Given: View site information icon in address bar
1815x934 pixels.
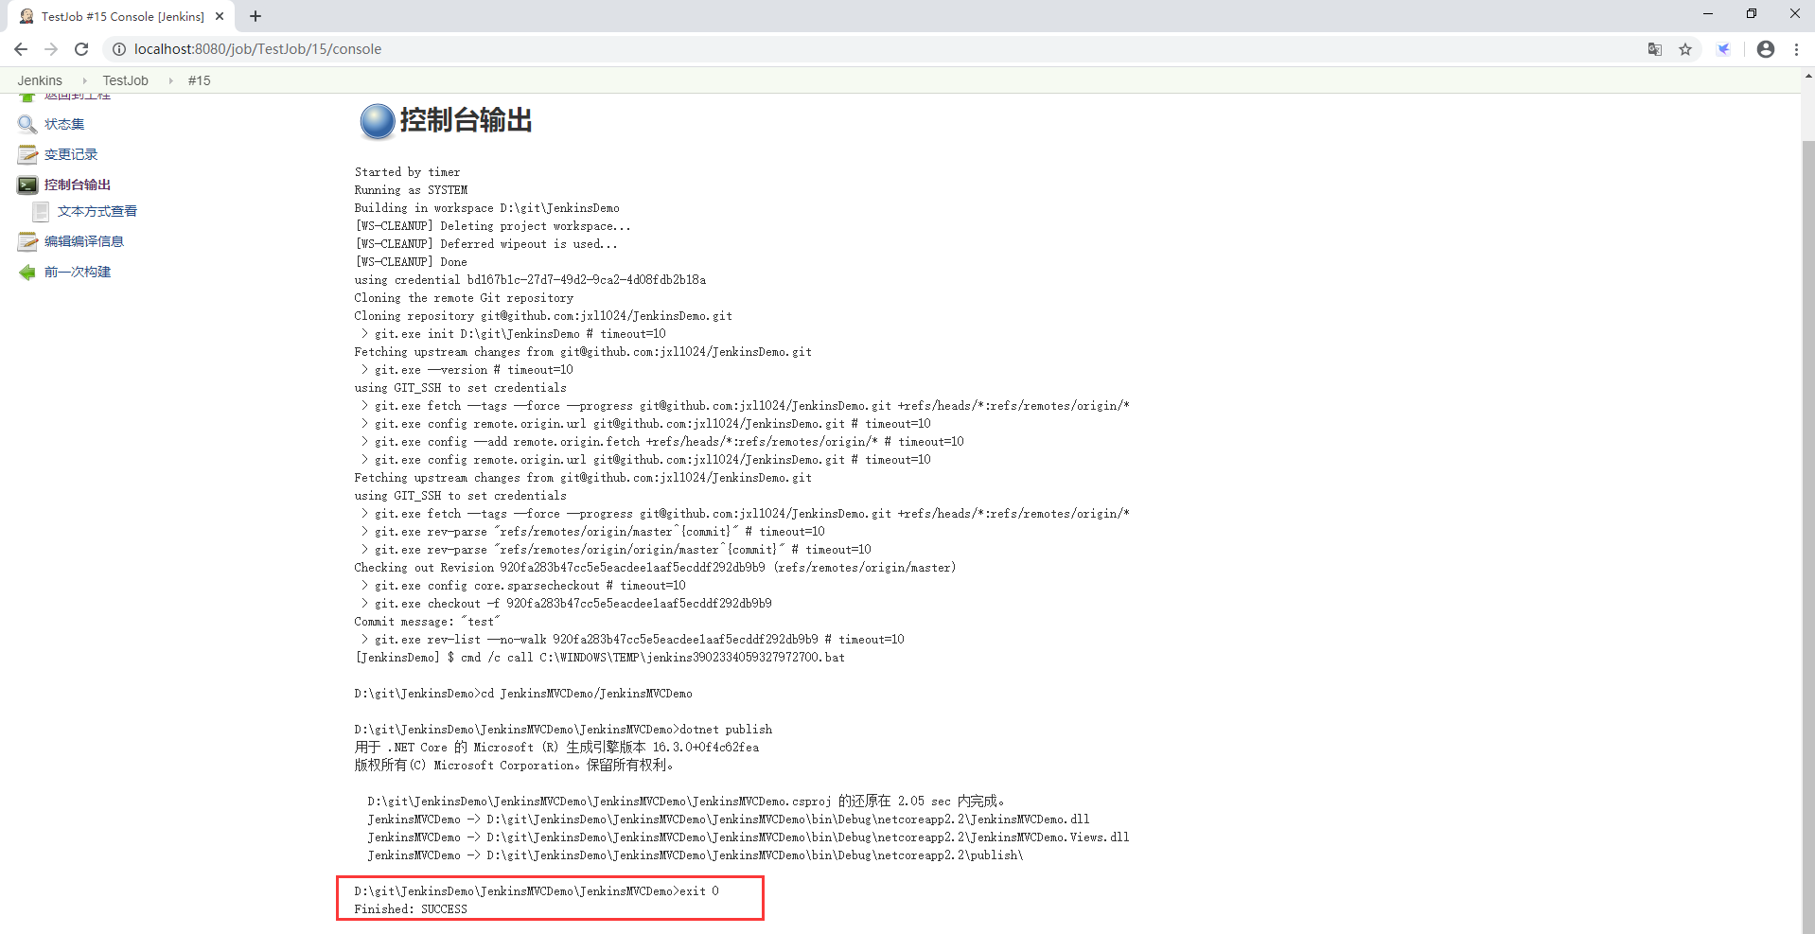Looking at the screenshot, I should coord(119,49).
